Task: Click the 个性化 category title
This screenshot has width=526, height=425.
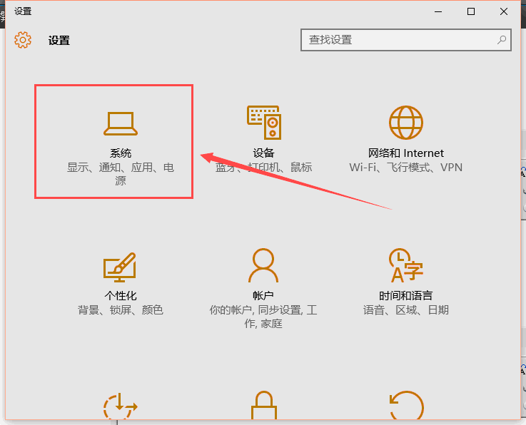Action: point(120,295)
